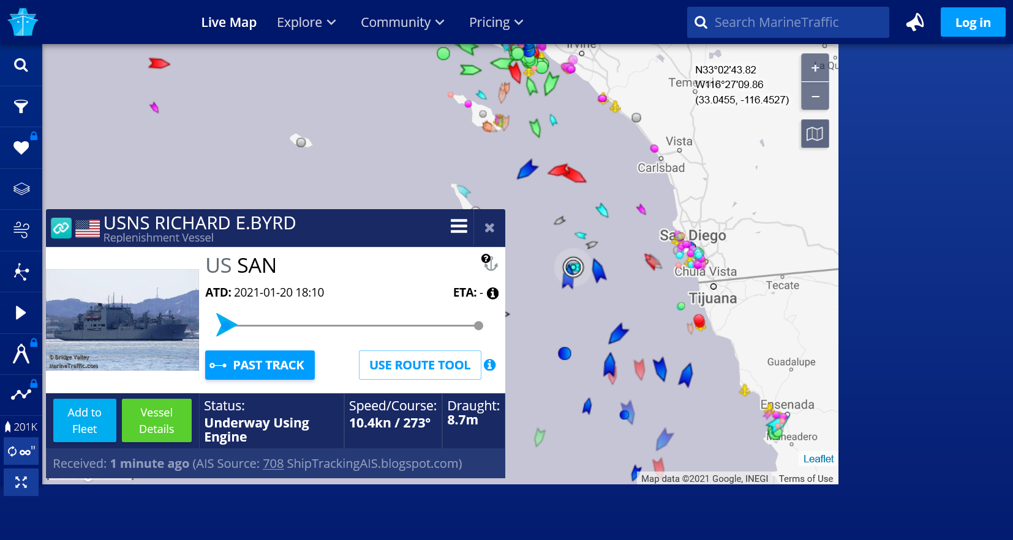
Task: Open the map layers icon
Action: pyautogui.click(x=21, y=189)
